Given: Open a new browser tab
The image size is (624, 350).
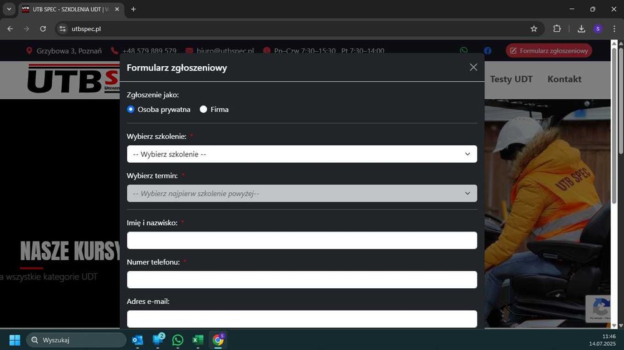Looking at the screenshot, I should (134, 9).
